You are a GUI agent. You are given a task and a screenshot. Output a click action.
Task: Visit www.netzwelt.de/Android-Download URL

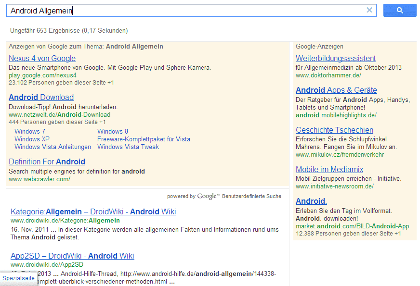(59, 115)
